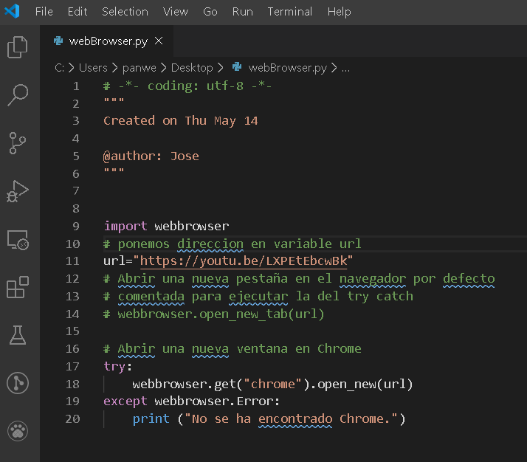Image resolution: width=527 pixels, height=462 pixels.
Task: Click the C: breadcrumb segment
Action: point(60,68)
